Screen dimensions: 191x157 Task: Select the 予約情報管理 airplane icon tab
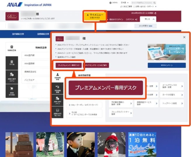[x=58, y=89]
